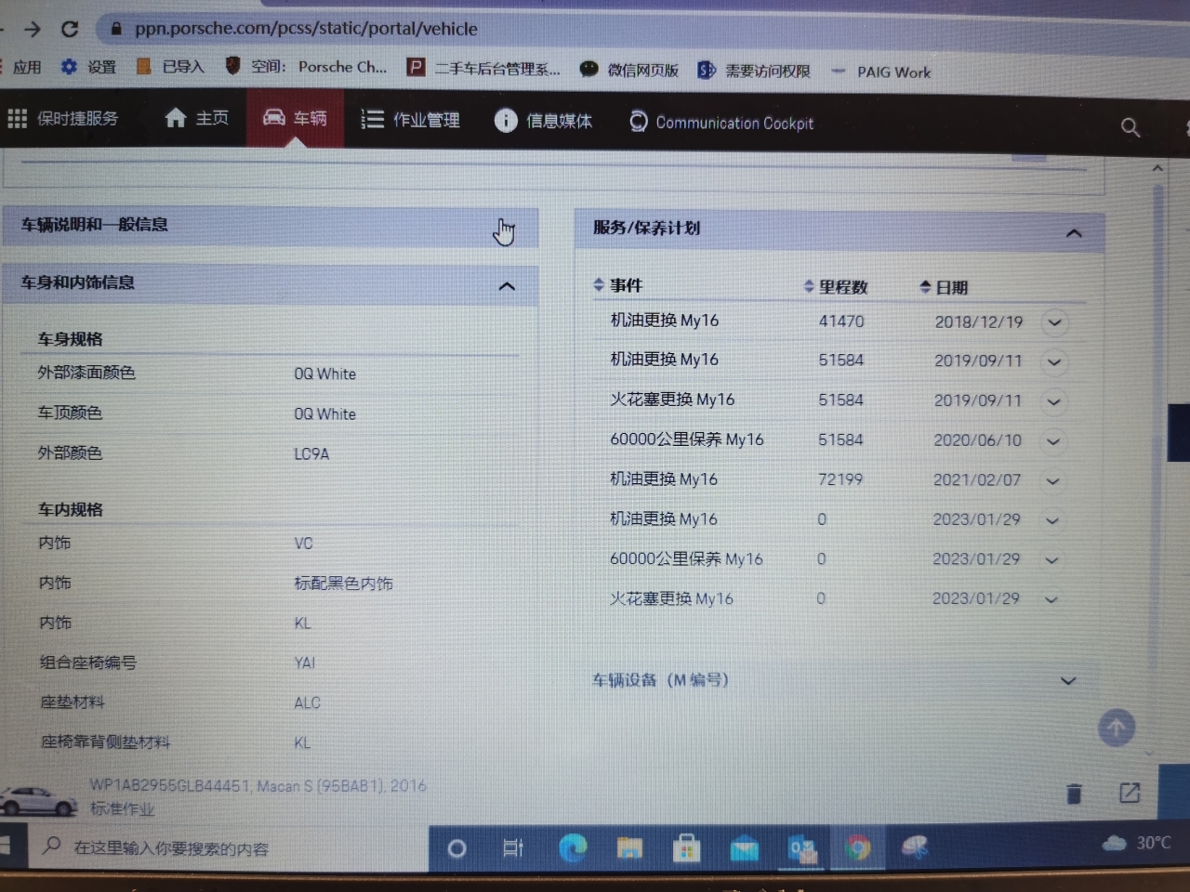Image resolution: width=1190 pixels, height=892 pixels.
Task: Select 座垫材料 value ALC
Action: (x=307, y=702)
